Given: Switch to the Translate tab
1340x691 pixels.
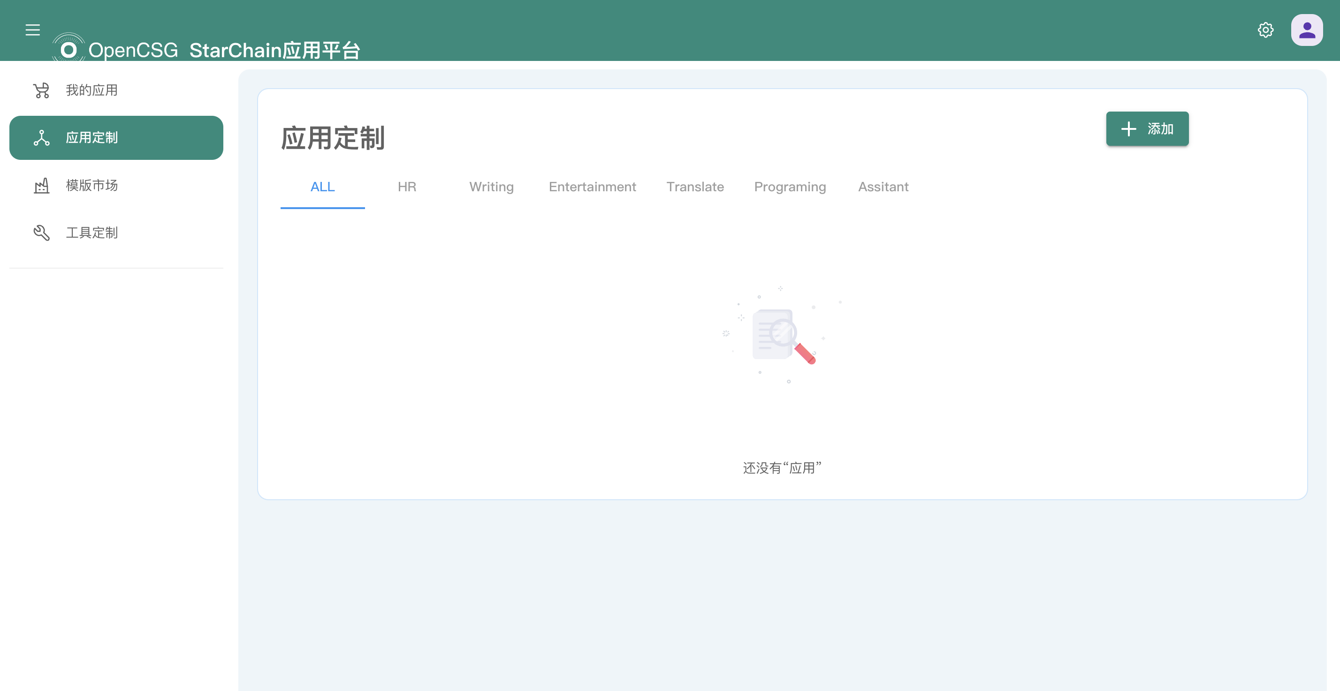Looking at the screenshot, I should click(695, 187).
